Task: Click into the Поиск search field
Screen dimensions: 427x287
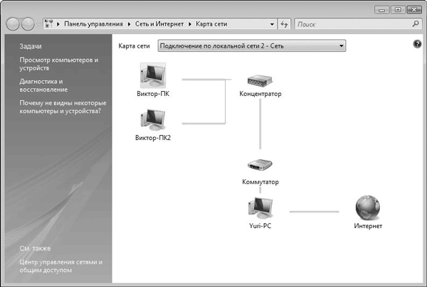Action: click(x=352, y=24)
